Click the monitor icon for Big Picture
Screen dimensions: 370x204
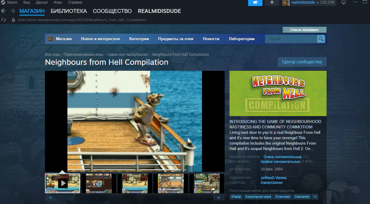point(344,2)
